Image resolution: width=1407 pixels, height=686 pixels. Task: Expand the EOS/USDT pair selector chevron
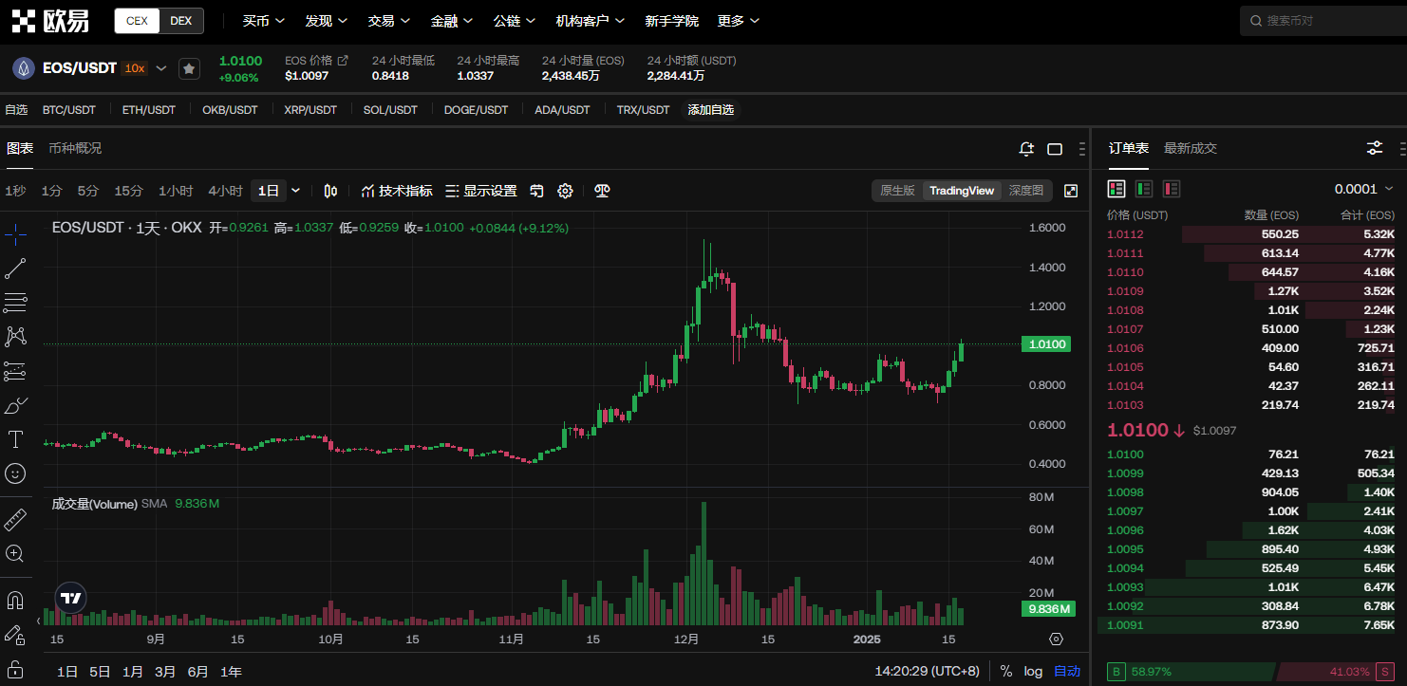click(161, 68)
